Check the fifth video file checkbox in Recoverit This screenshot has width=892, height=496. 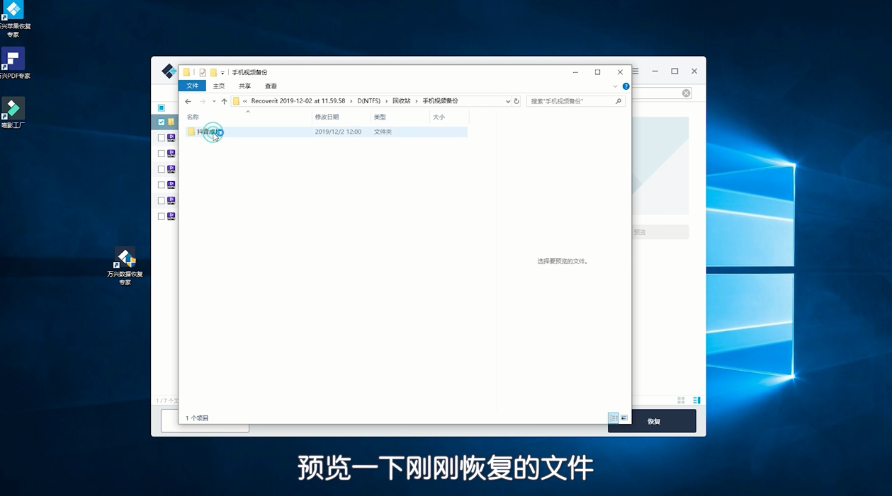[x=162, y=200]
